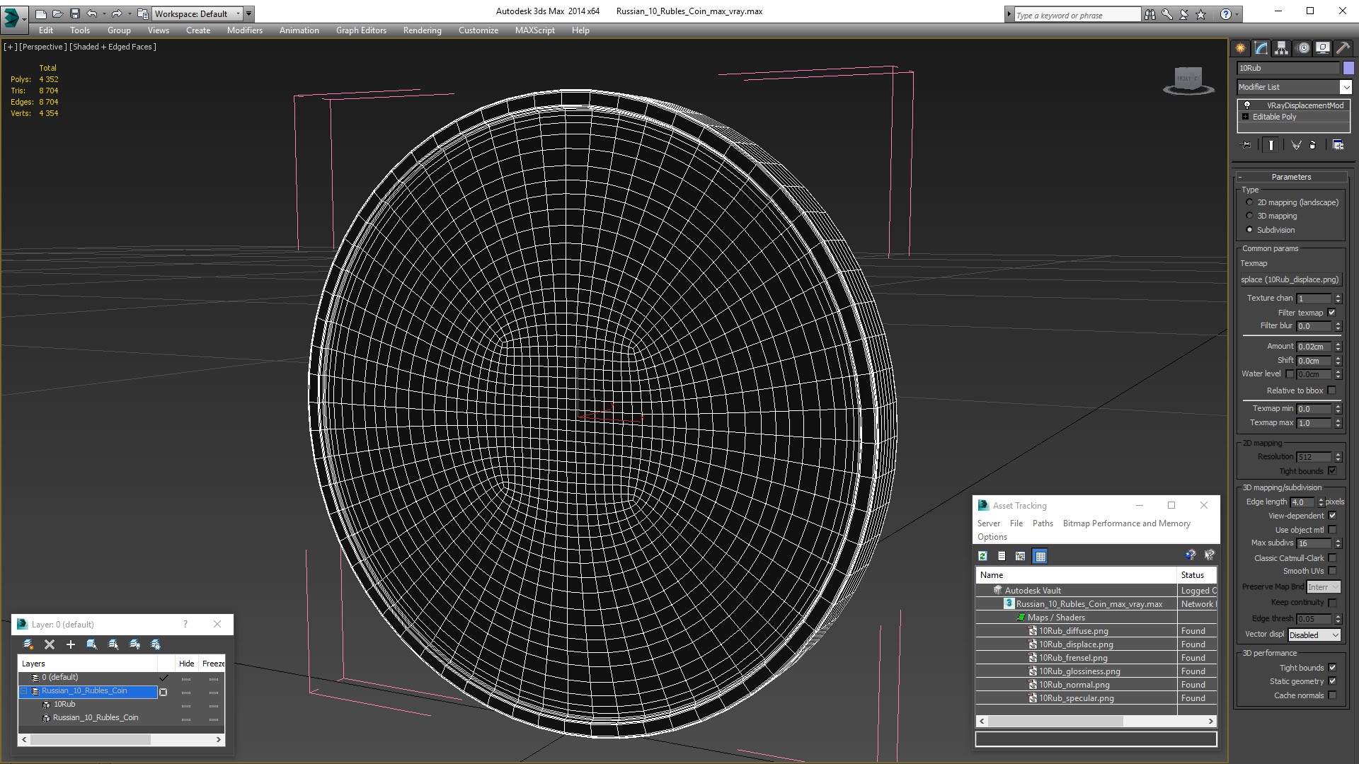This screenshot has width=1359, height=764.
Task: Switch Asset Tracking to Table View icon
Action: point(1040,556)
